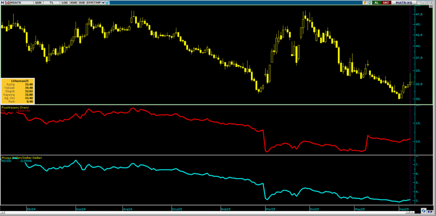Click the blue sync icon at bottom right
The width and height of the screenshot is (436, 216).
pos(424,210)
